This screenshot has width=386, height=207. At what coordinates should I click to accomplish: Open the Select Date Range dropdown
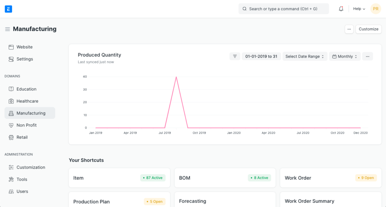click(x=305, y=56)
